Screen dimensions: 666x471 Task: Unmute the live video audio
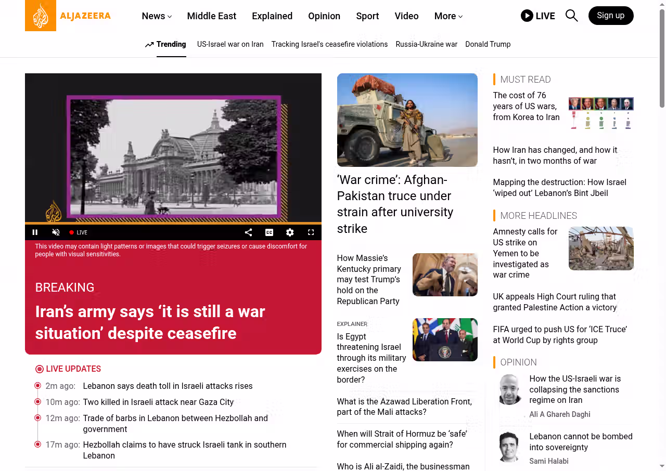click(x=56, y=232)
